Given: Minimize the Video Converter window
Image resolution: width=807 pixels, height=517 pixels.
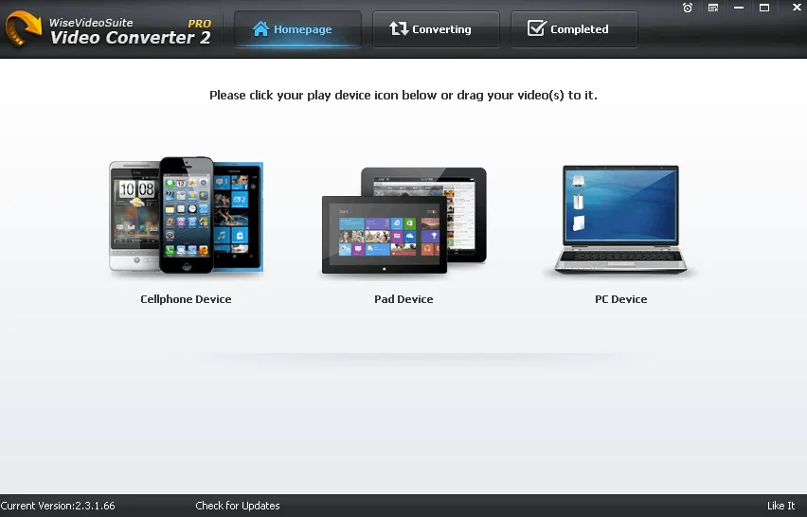Looking at the screenshot, I should click(x=738, y=8).
